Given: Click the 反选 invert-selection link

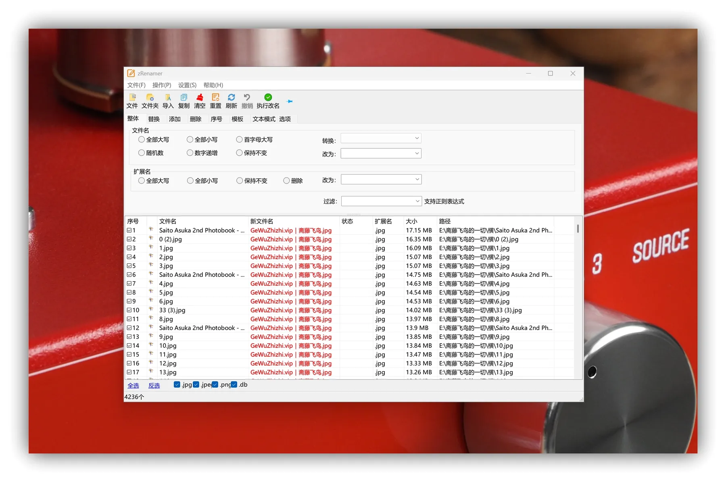Looking at the screenshot, I should pos(153,386).
